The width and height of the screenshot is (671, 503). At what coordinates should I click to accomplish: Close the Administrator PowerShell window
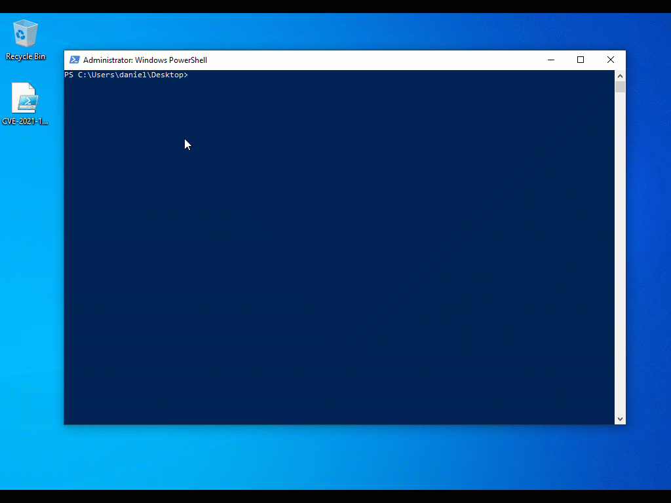click(611, 60)
